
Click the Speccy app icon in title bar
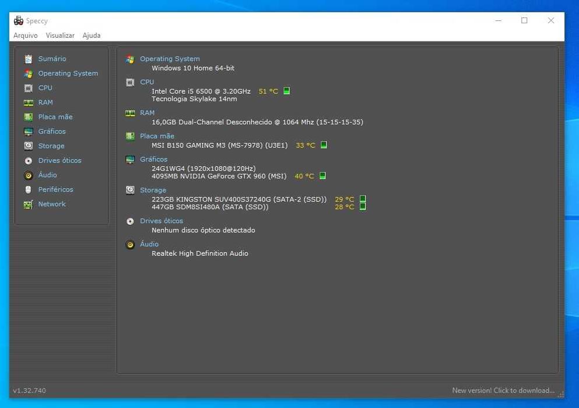19,20
